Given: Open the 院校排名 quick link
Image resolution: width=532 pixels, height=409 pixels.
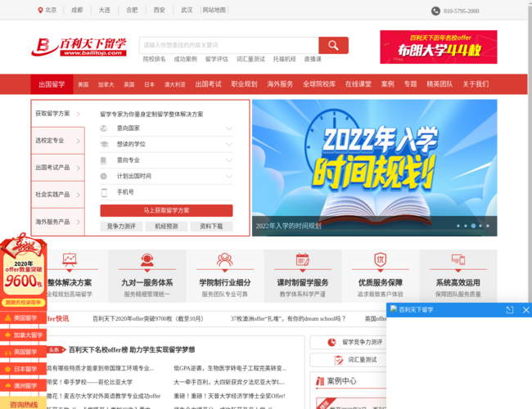Looking at the screenshot, I should click(155, 59).
